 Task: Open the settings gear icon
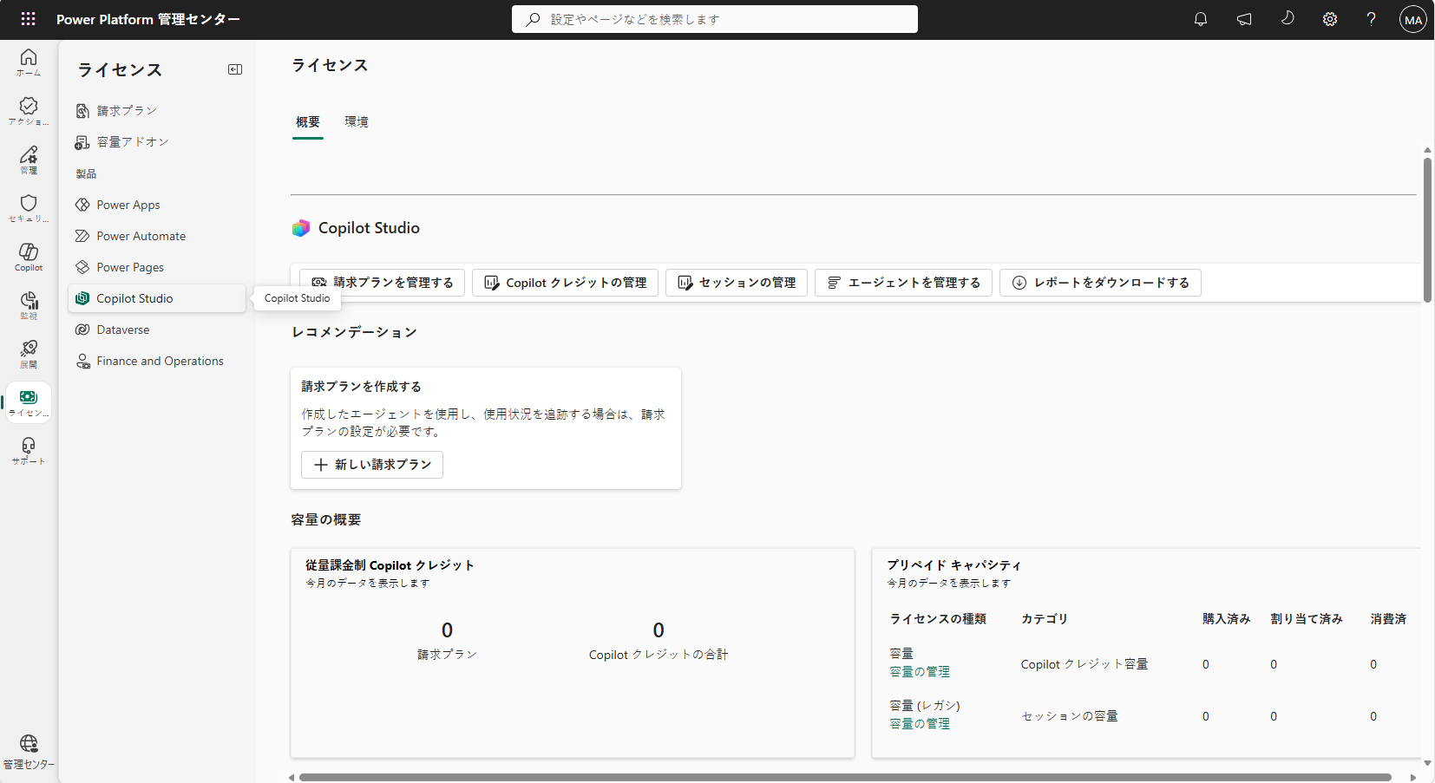(1330, 19)
